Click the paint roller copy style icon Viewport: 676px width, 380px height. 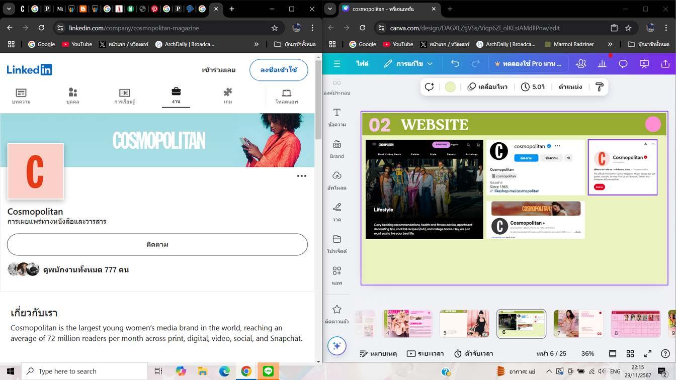point(599,87)
